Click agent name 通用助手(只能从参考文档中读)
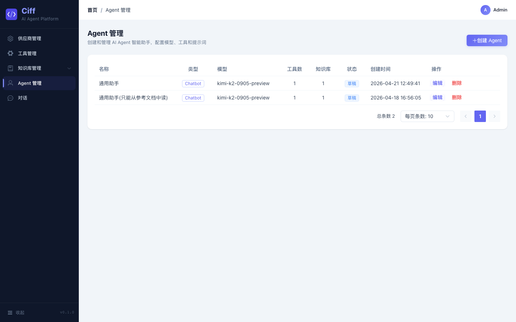This screenshot has width=516, height=322. (x=133, y=98)
